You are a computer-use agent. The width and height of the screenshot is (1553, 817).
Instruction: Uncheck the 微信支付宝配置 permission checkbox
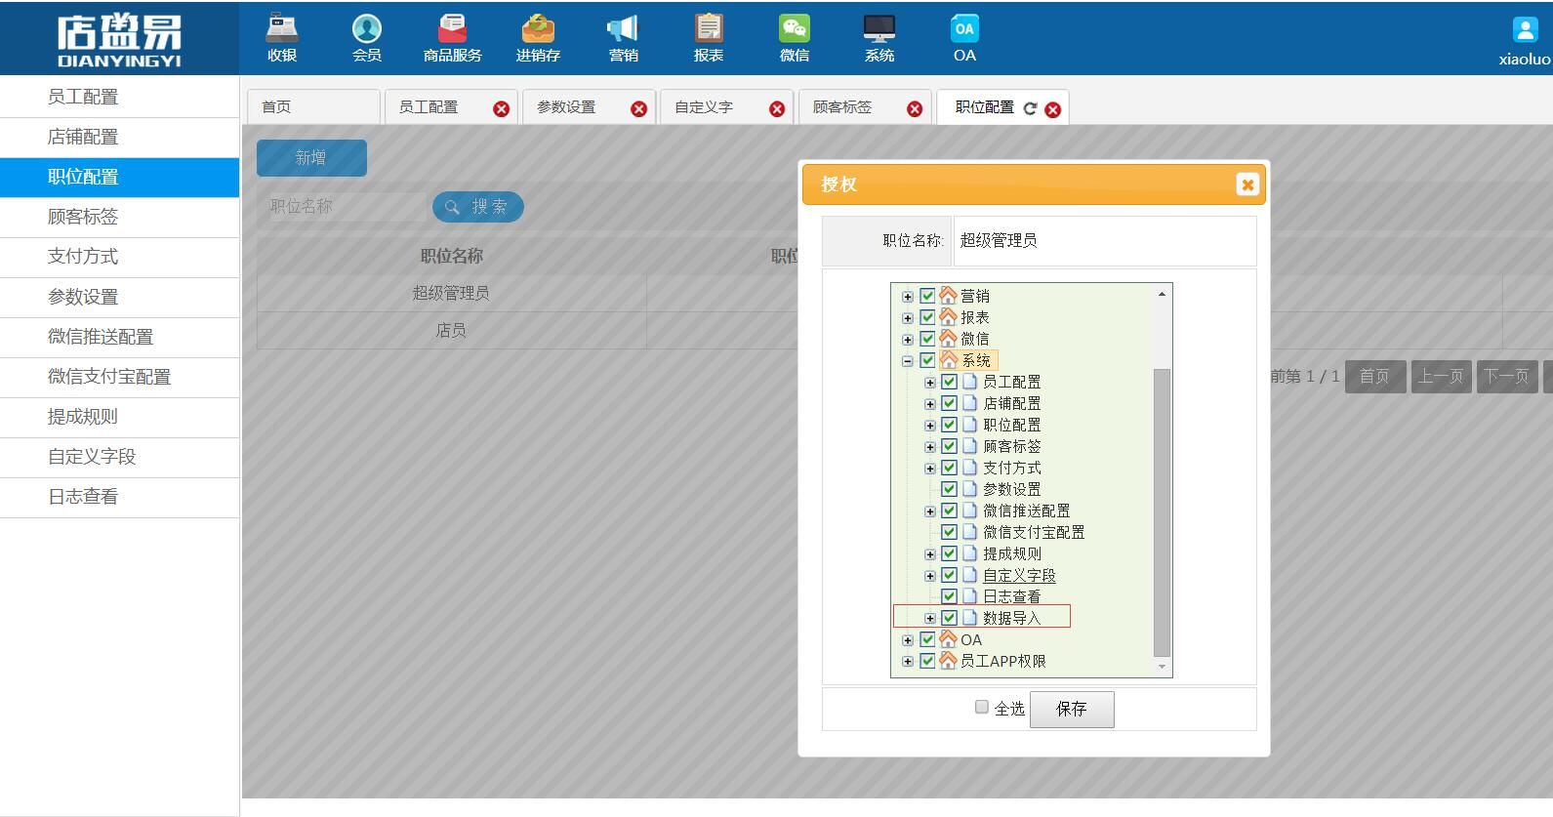pos(949,531)
